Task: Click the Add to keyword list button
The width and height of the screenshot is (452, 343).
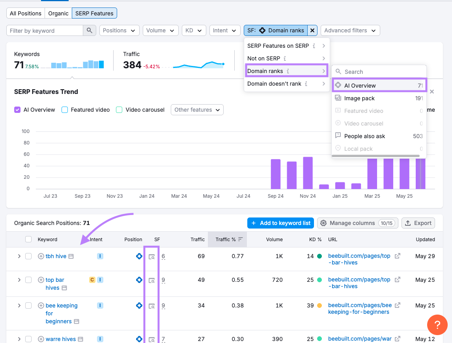Action: click(280, 223)
